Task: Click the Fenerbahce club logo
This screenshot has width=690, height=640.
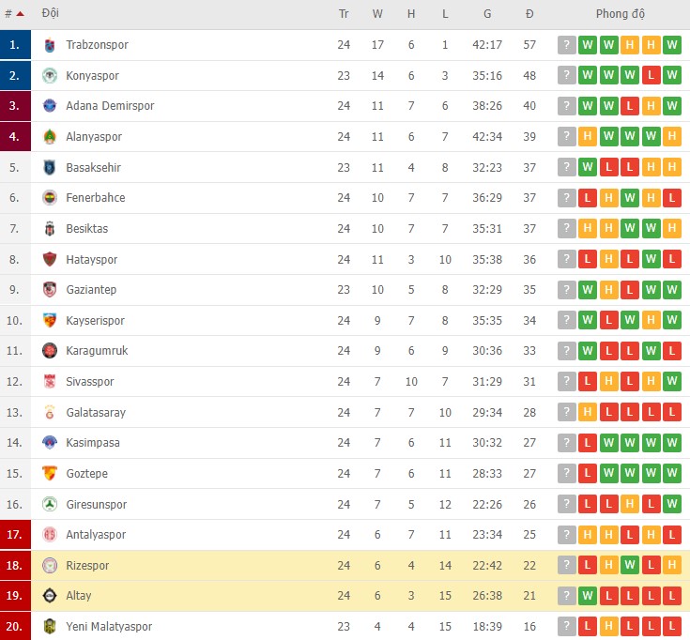Action: [x=50, y=198]
